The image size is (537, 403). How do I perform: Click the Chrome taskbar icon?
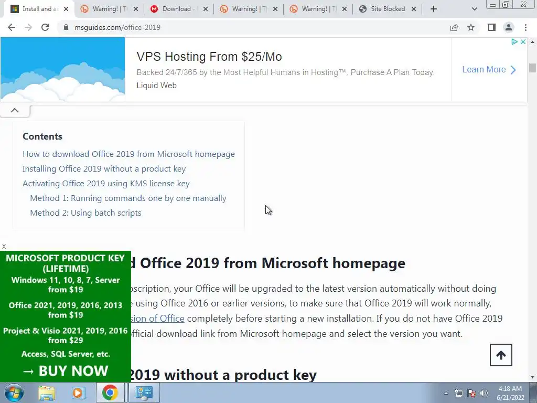coord(110,393)
